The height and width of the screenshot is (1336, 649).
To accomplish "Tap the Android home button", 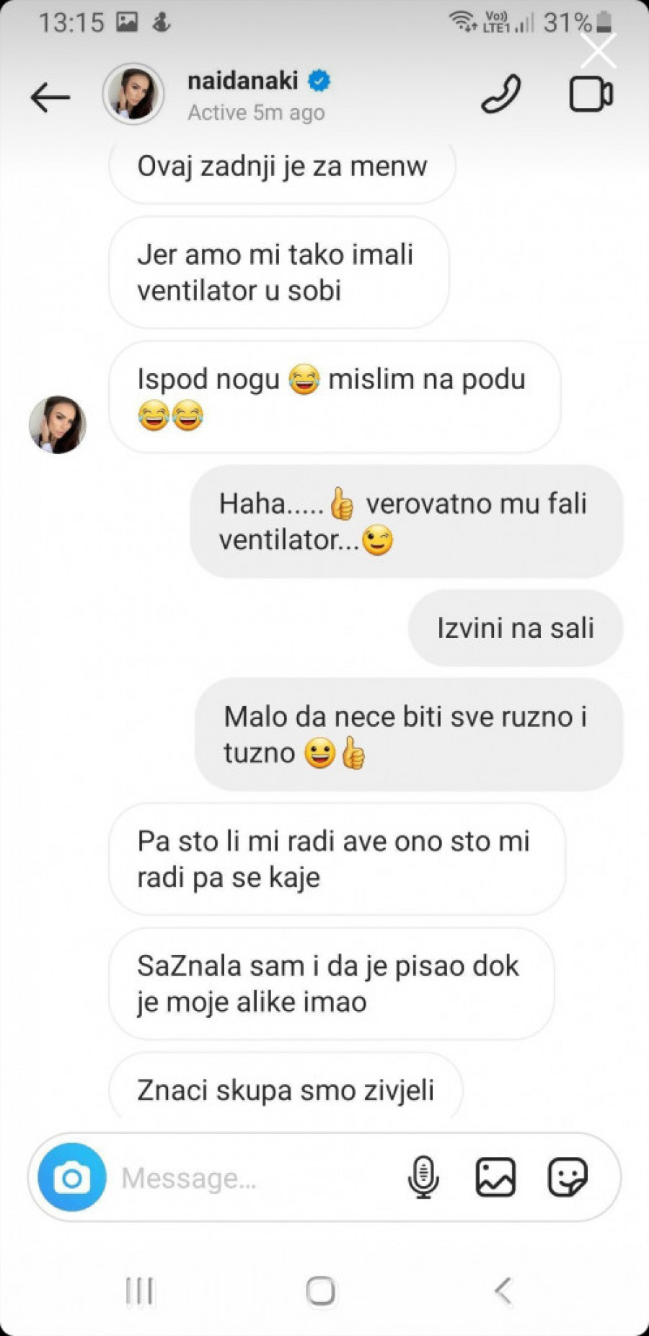I will click(321, 1291).
